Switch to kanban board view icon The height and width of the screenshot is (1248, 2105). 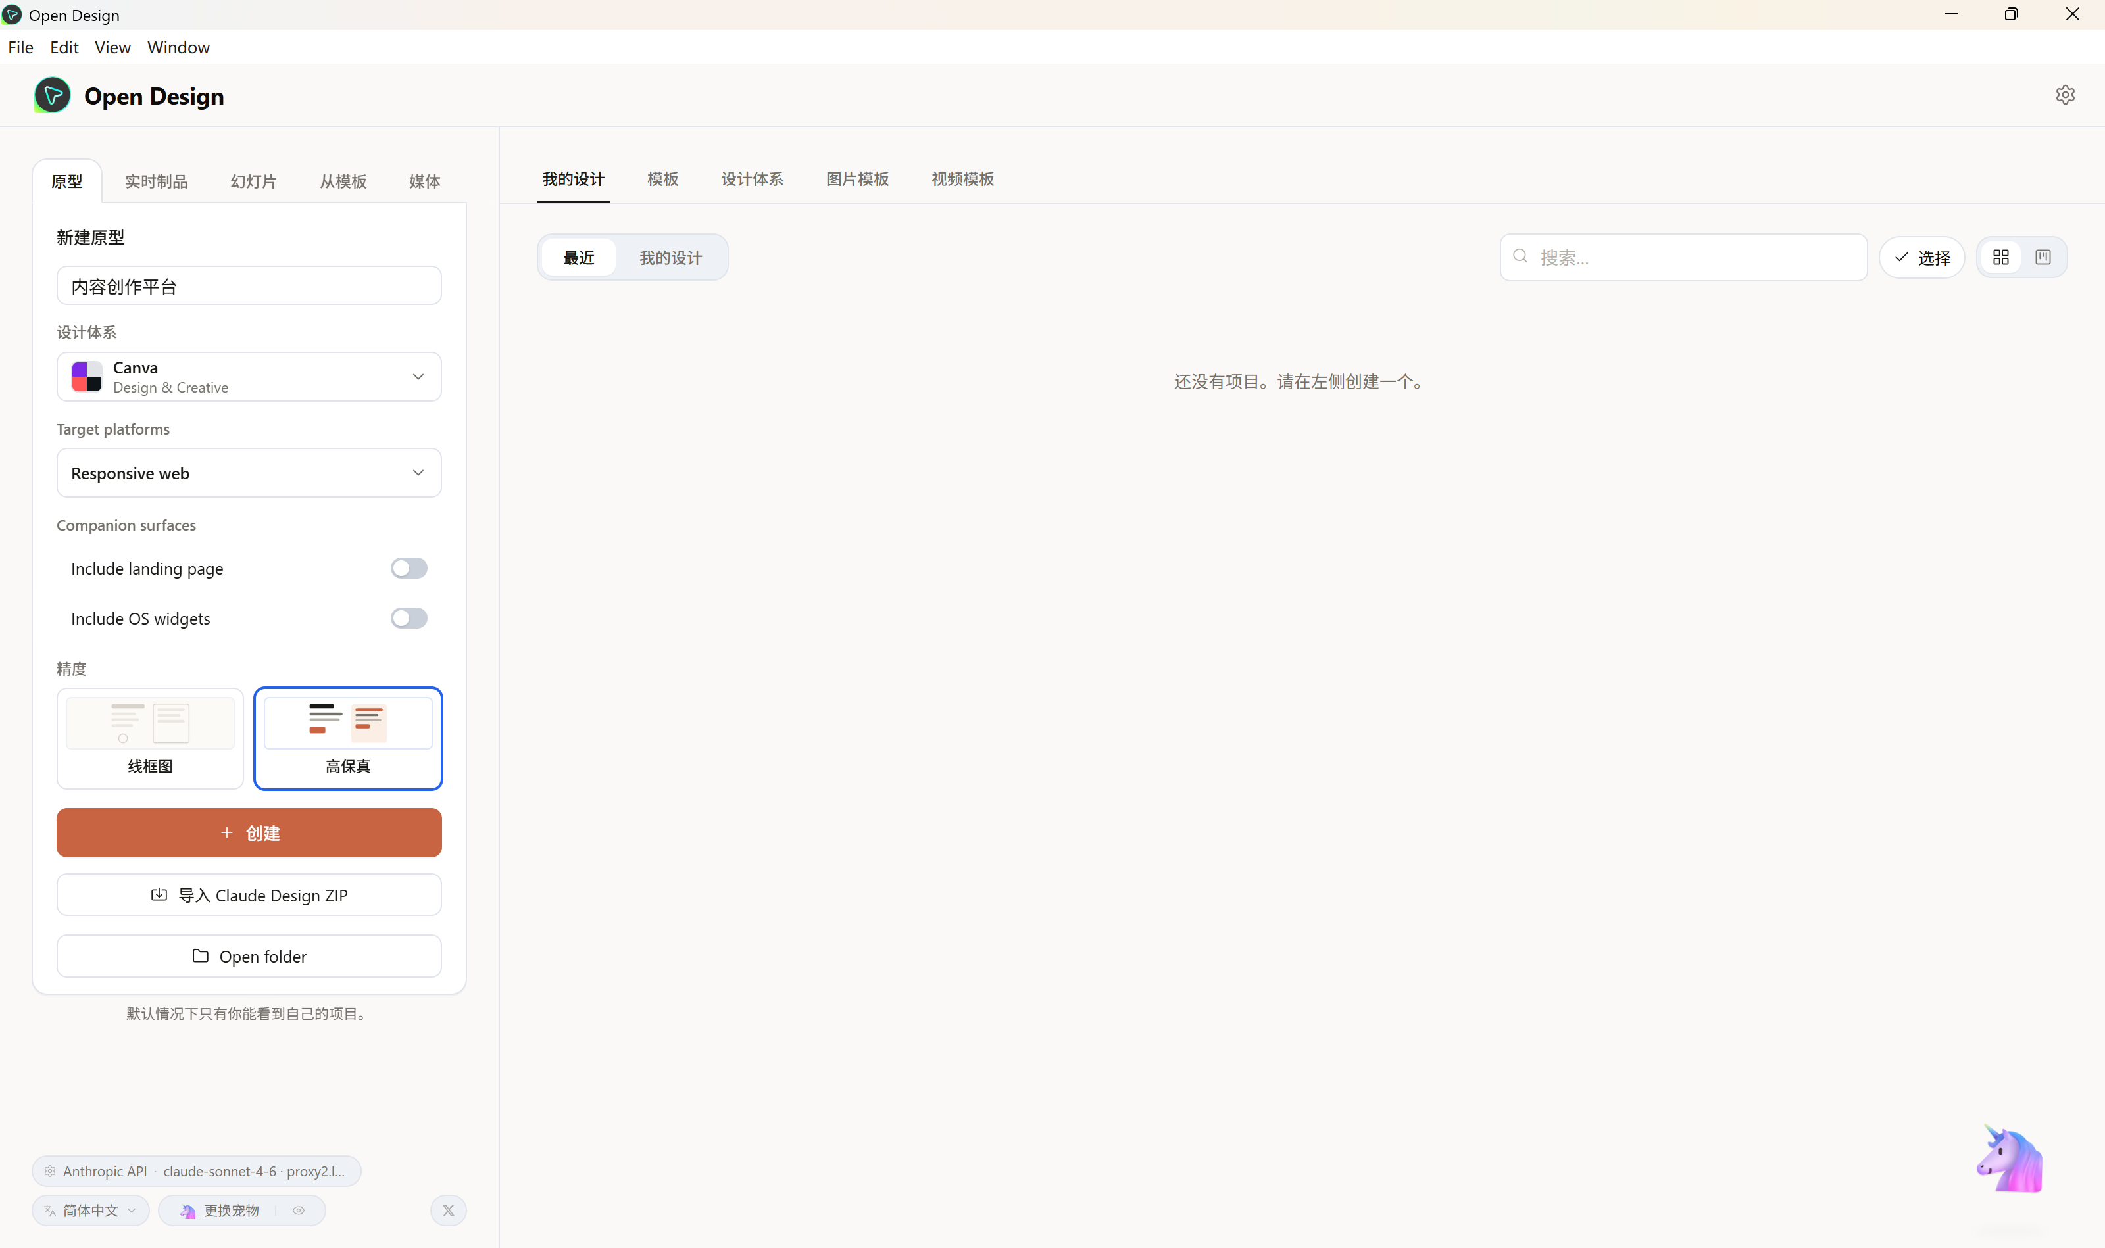pos(2043,257)
